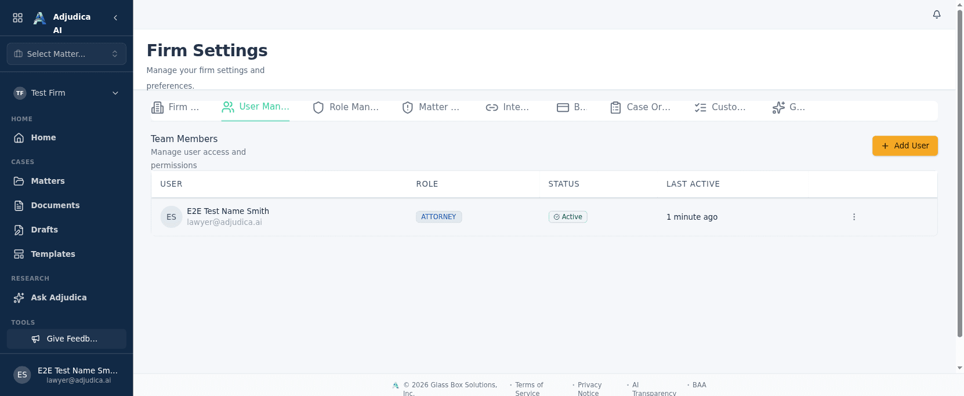Open the Terms of Service link
The height and width of the screenshot is (396, 964).
tap(529, 389)
